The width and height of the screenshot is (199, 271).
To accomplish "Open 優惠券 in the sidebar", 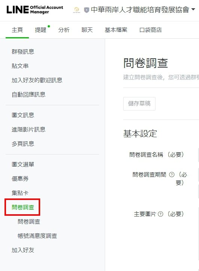I will [20, 179].
